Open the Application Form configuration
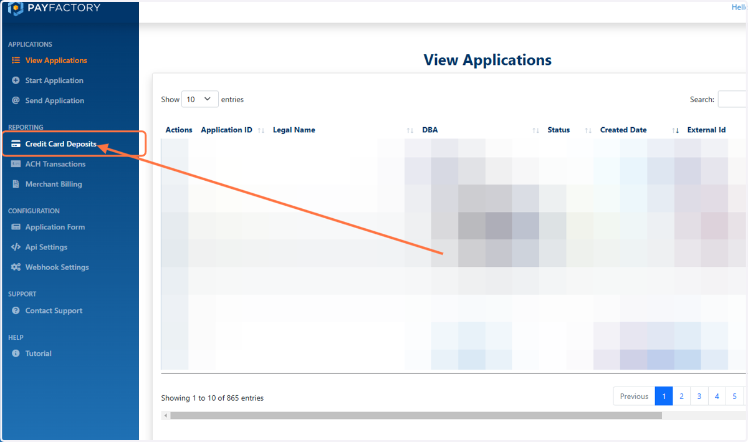Viewport: 748px width, 442px height. click(55, 227)
